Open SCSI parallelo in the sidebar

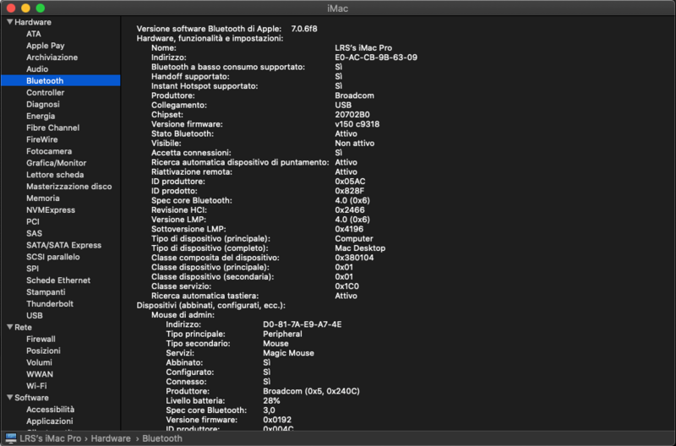52,257
